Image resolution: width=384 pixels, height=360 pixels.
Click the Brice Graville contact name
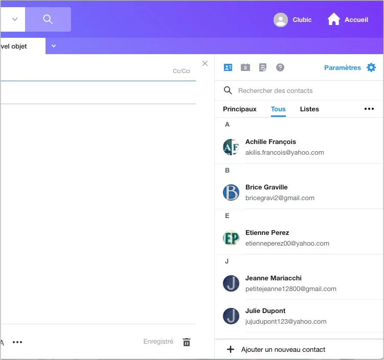pos(266,187)
